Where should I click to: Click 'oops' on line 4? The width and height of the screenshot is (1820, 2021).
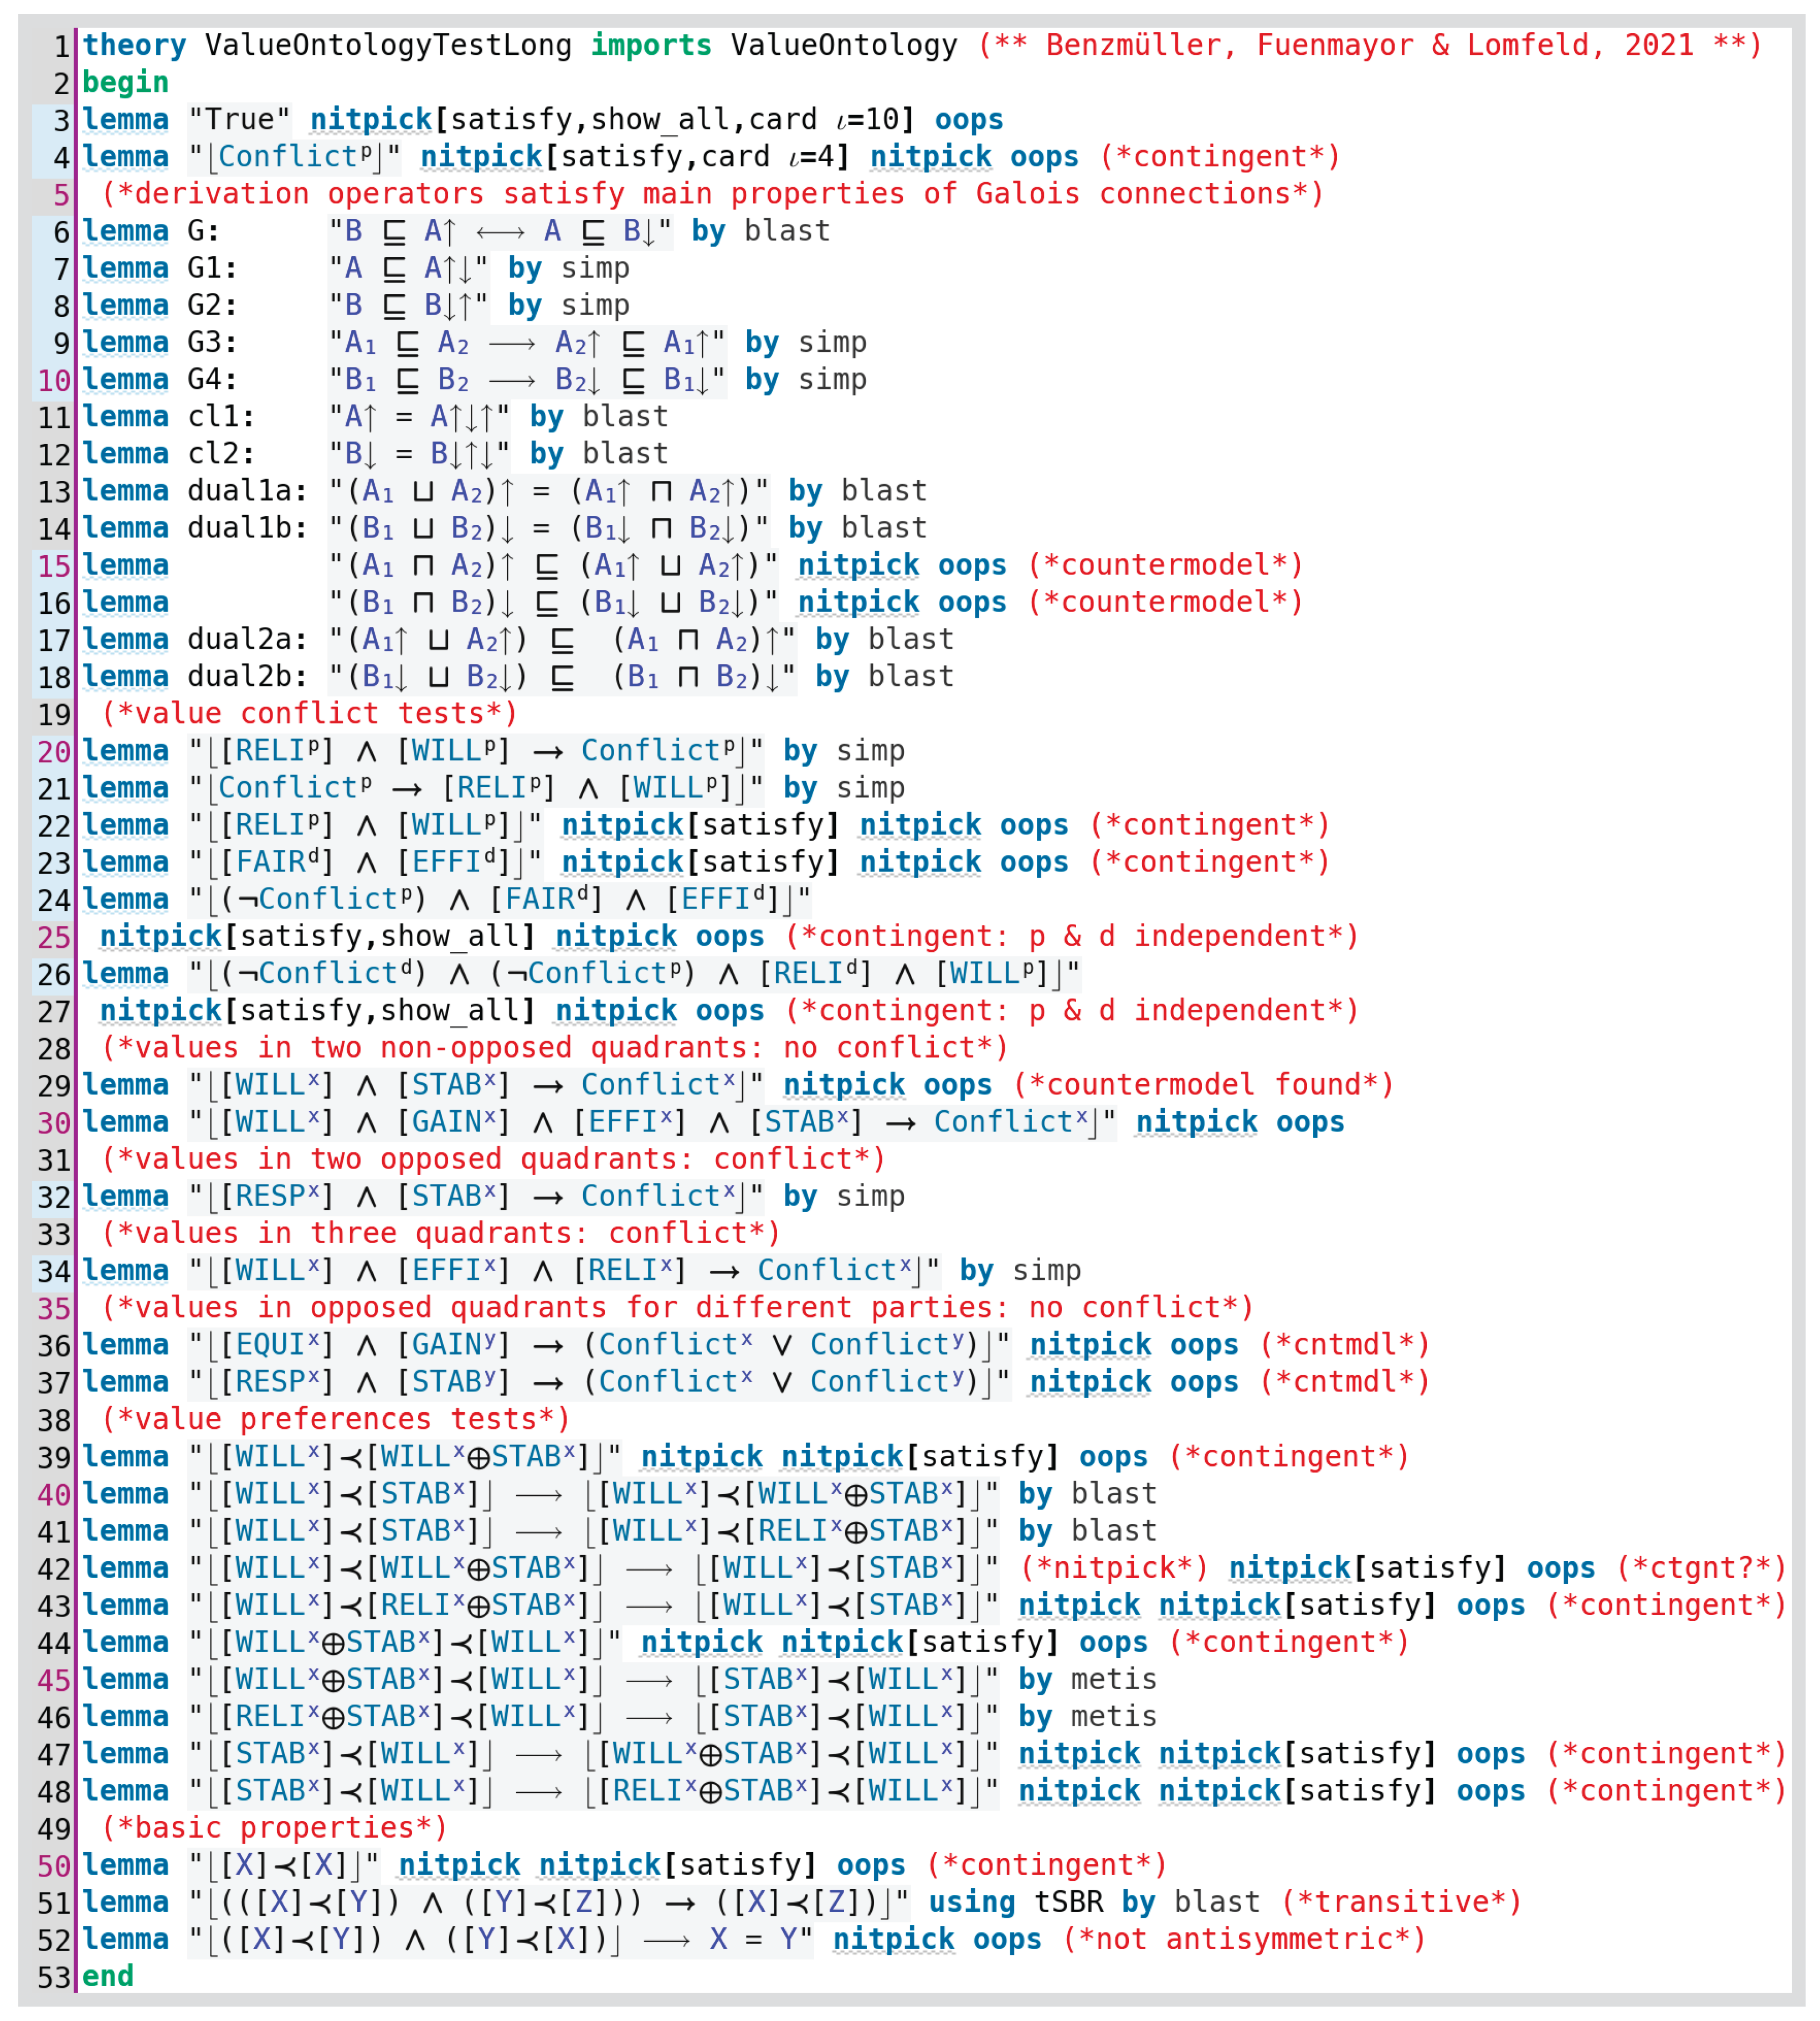click(1044, 157)
